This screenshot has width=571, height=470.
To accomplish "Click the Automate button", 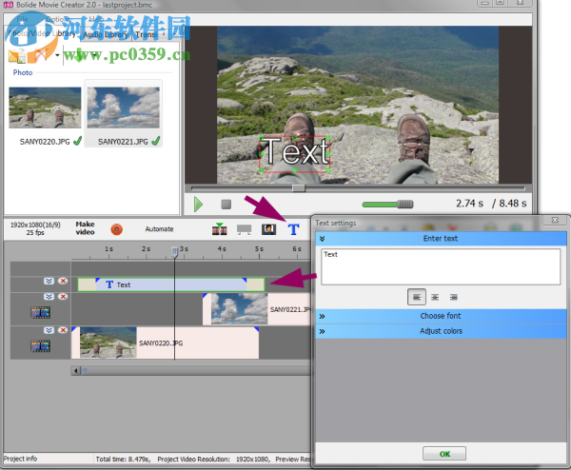I will click(159, 229).
